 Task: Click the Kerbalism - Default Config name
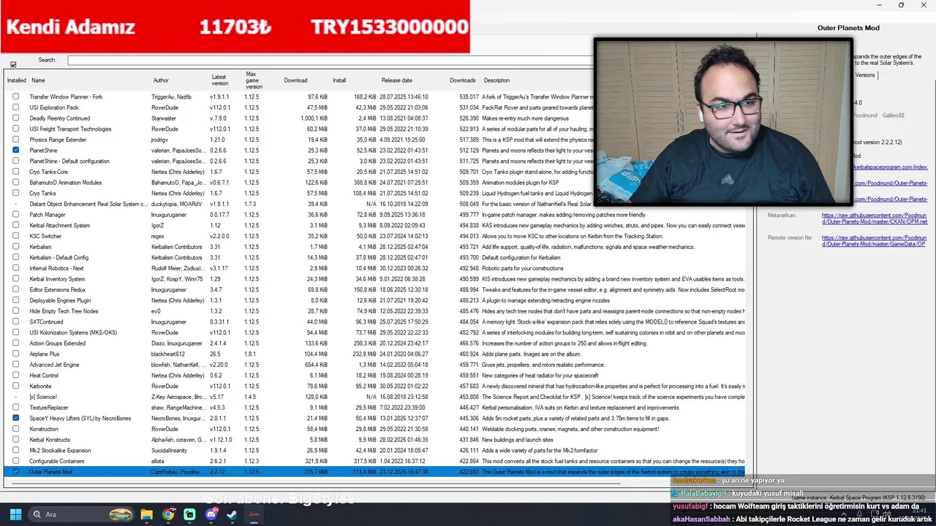[58, 257]
